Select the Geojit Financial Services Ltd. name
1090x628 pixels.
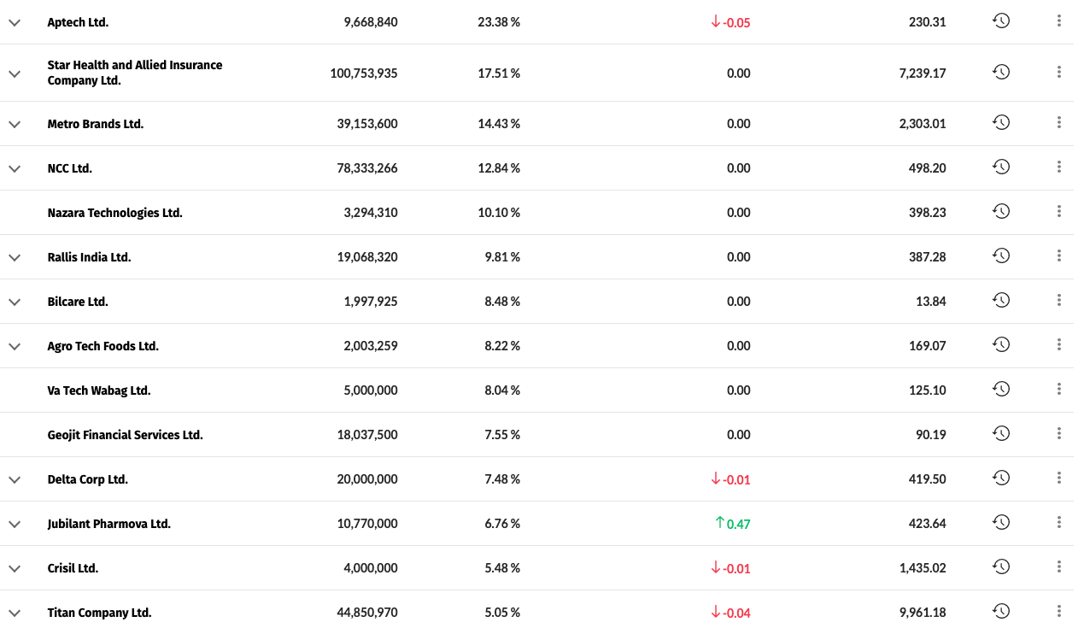(x=126, y=435)
